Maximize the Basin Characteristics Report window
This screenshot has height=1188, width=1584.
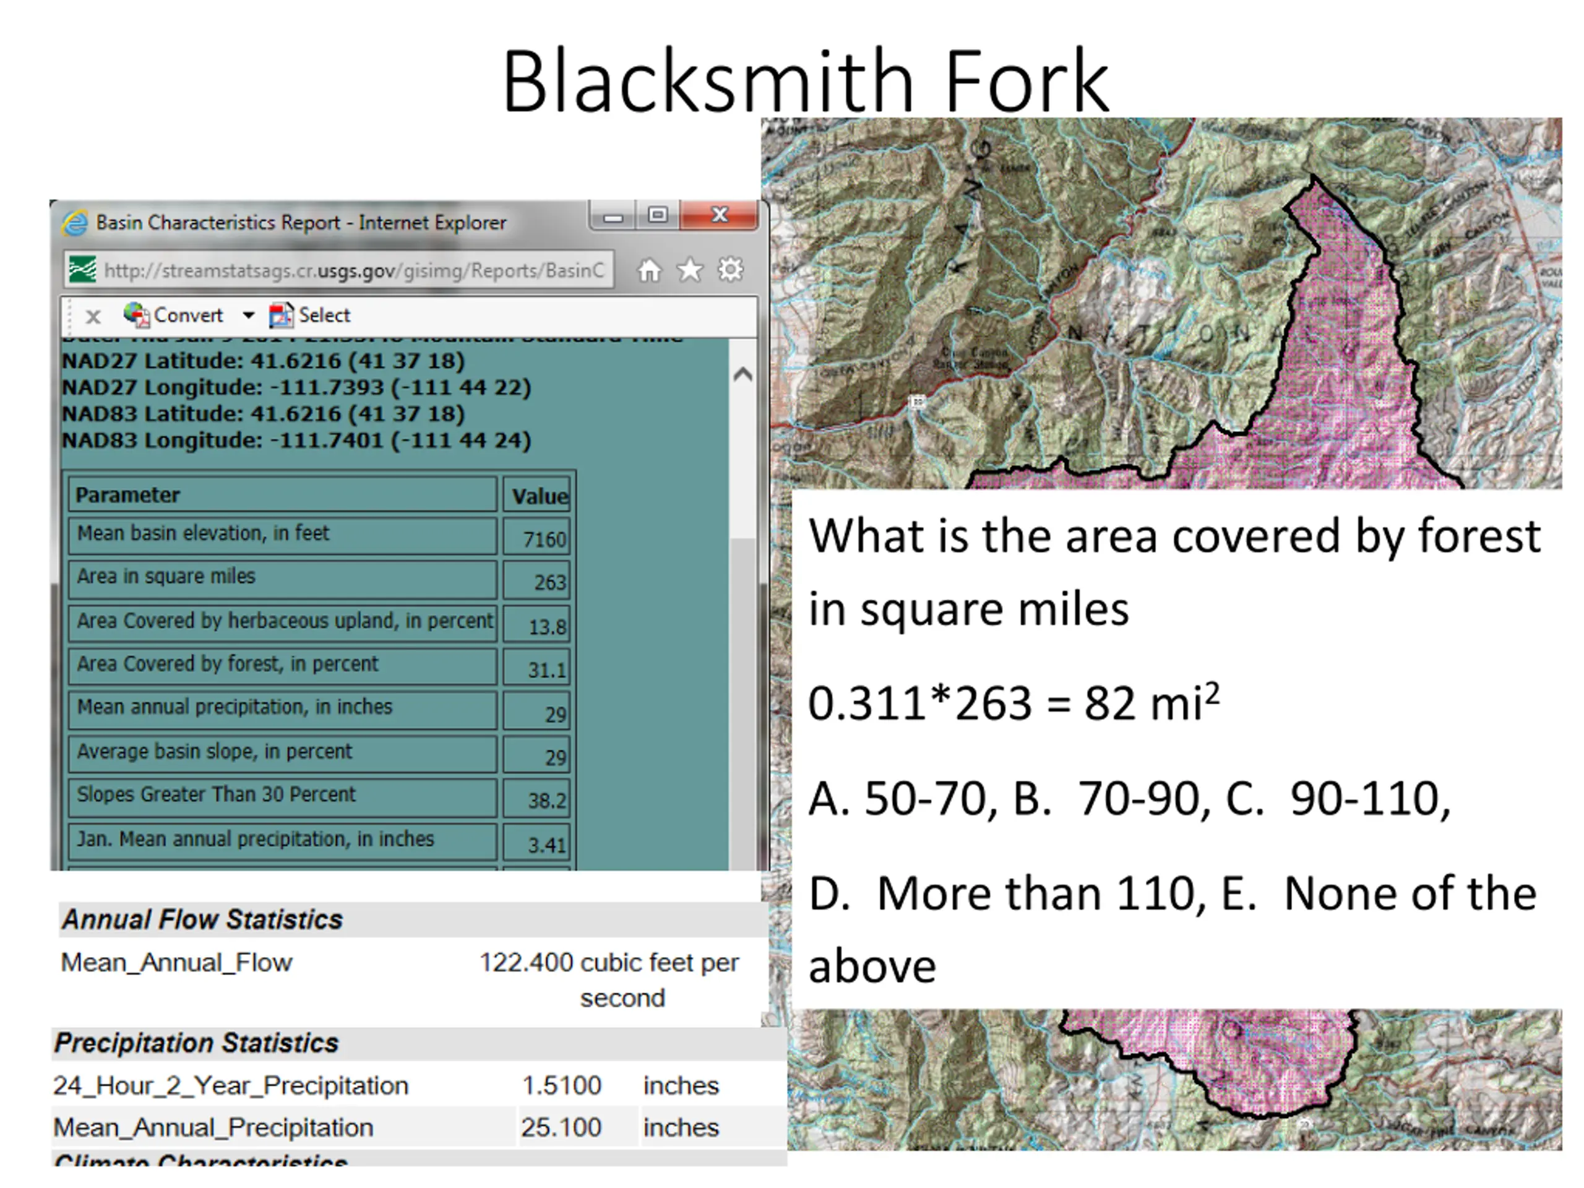657,215
